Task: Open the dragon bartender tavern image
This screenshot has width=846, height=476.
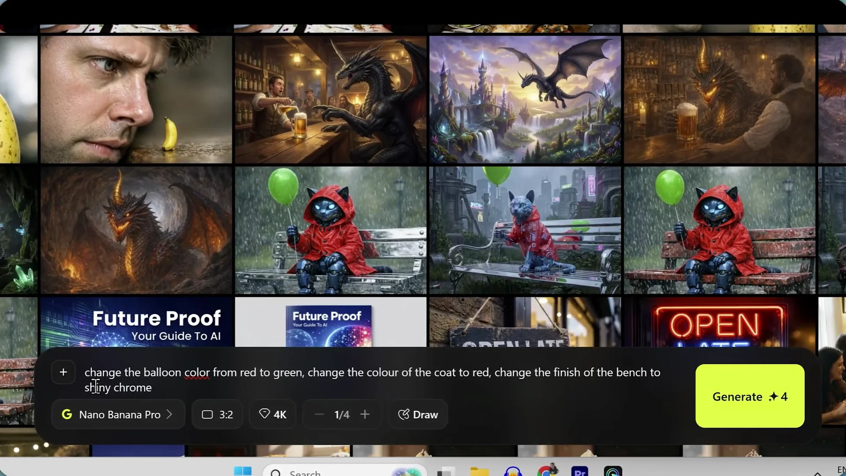Action: coord(330,100)
